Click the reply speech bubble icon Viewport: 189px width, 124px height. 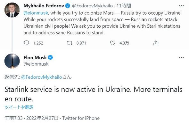[x=26, y=43]
